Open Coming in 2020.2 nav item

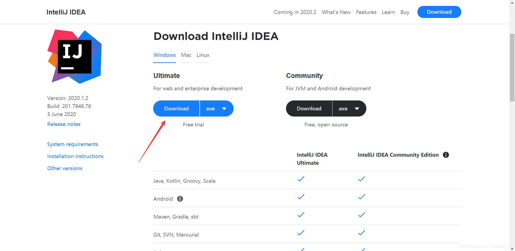click(x=295, y=12)
